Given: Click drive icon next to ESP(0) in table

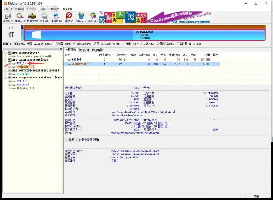Looking at the screenshot, I should point(69,60).
